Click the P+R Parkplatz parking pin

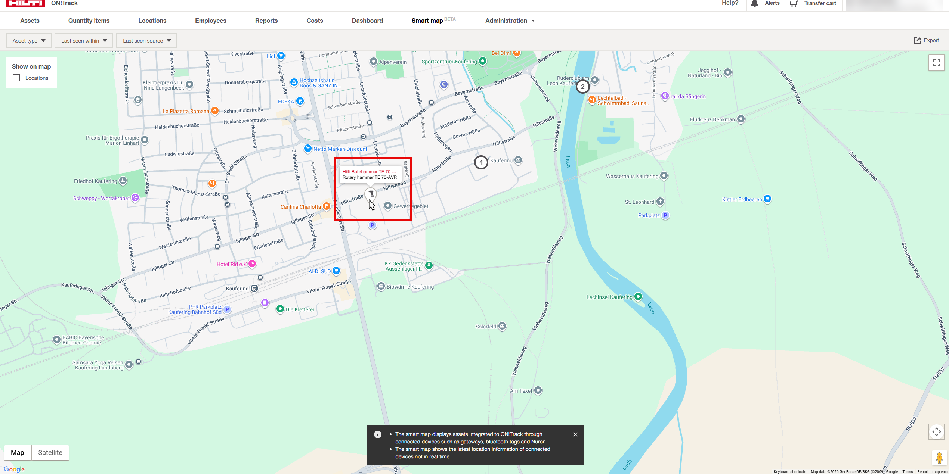pos(227,309)
